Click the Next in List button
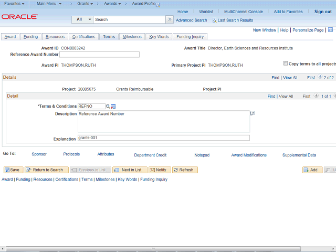 point(130,170)
